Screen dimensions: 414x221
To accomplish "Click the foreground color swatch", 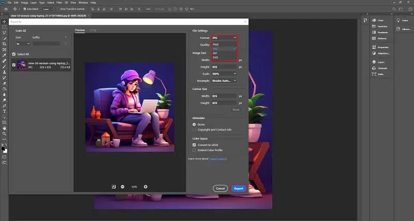I will [x=3, y=149].
